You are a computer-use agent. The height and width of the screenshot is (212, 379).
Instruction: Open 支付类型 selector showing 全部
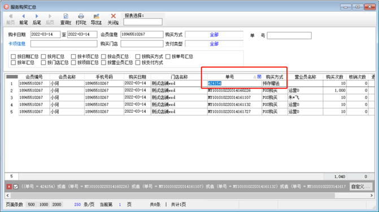[x=214, y=44]
